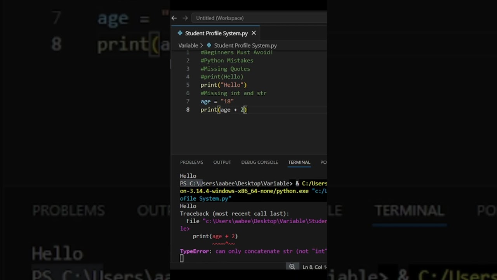Click the code line print("Hello") in editor
Image resolution: width=497 pixels, height=280 pixels.
(x=224, y=85)
